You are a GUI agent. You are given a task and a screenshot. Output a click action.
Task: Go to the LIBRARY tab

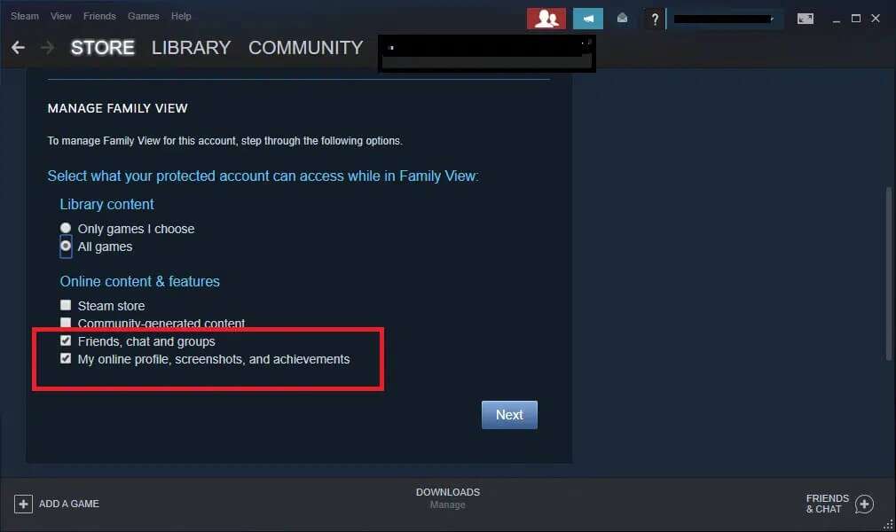(x=191, y=47)
